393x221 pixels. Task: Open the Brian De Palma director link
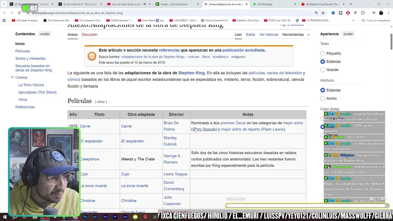[x=171, y=126]
